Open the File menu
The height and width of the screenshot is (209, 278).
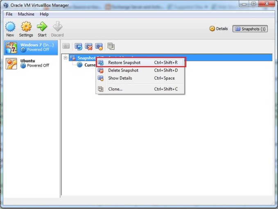pyautogui.click(x=9, y=14)
